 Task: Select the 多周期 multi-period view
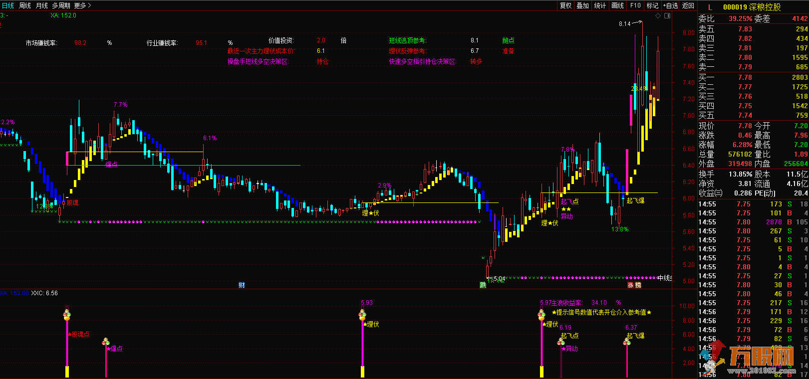click(x=61, y=5)
